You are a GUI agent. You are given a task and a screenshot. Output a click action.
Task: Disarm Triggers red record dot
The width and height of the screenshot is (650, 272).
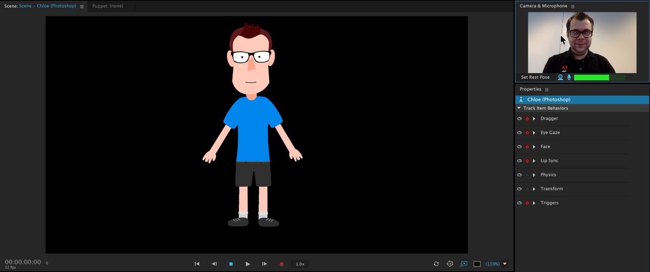tap(527, 203)
